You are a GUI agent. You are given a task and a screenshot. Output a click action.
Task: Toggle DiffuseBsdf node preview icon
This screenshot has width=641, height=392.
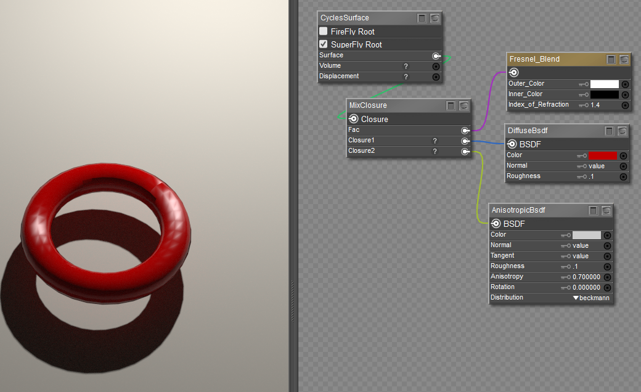[x=623, y=131]
